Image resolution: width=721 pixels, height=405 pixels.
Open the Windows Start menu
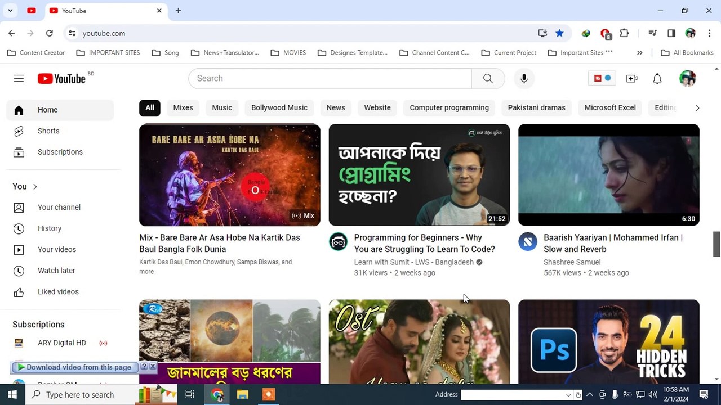click(x=12, y=395)
